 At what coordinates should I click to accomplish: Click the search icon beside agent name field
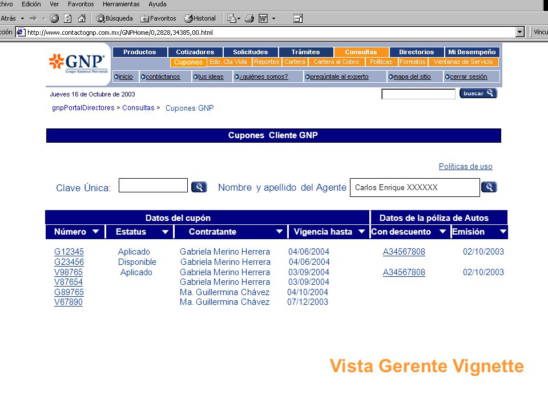(x=489, y=187)
